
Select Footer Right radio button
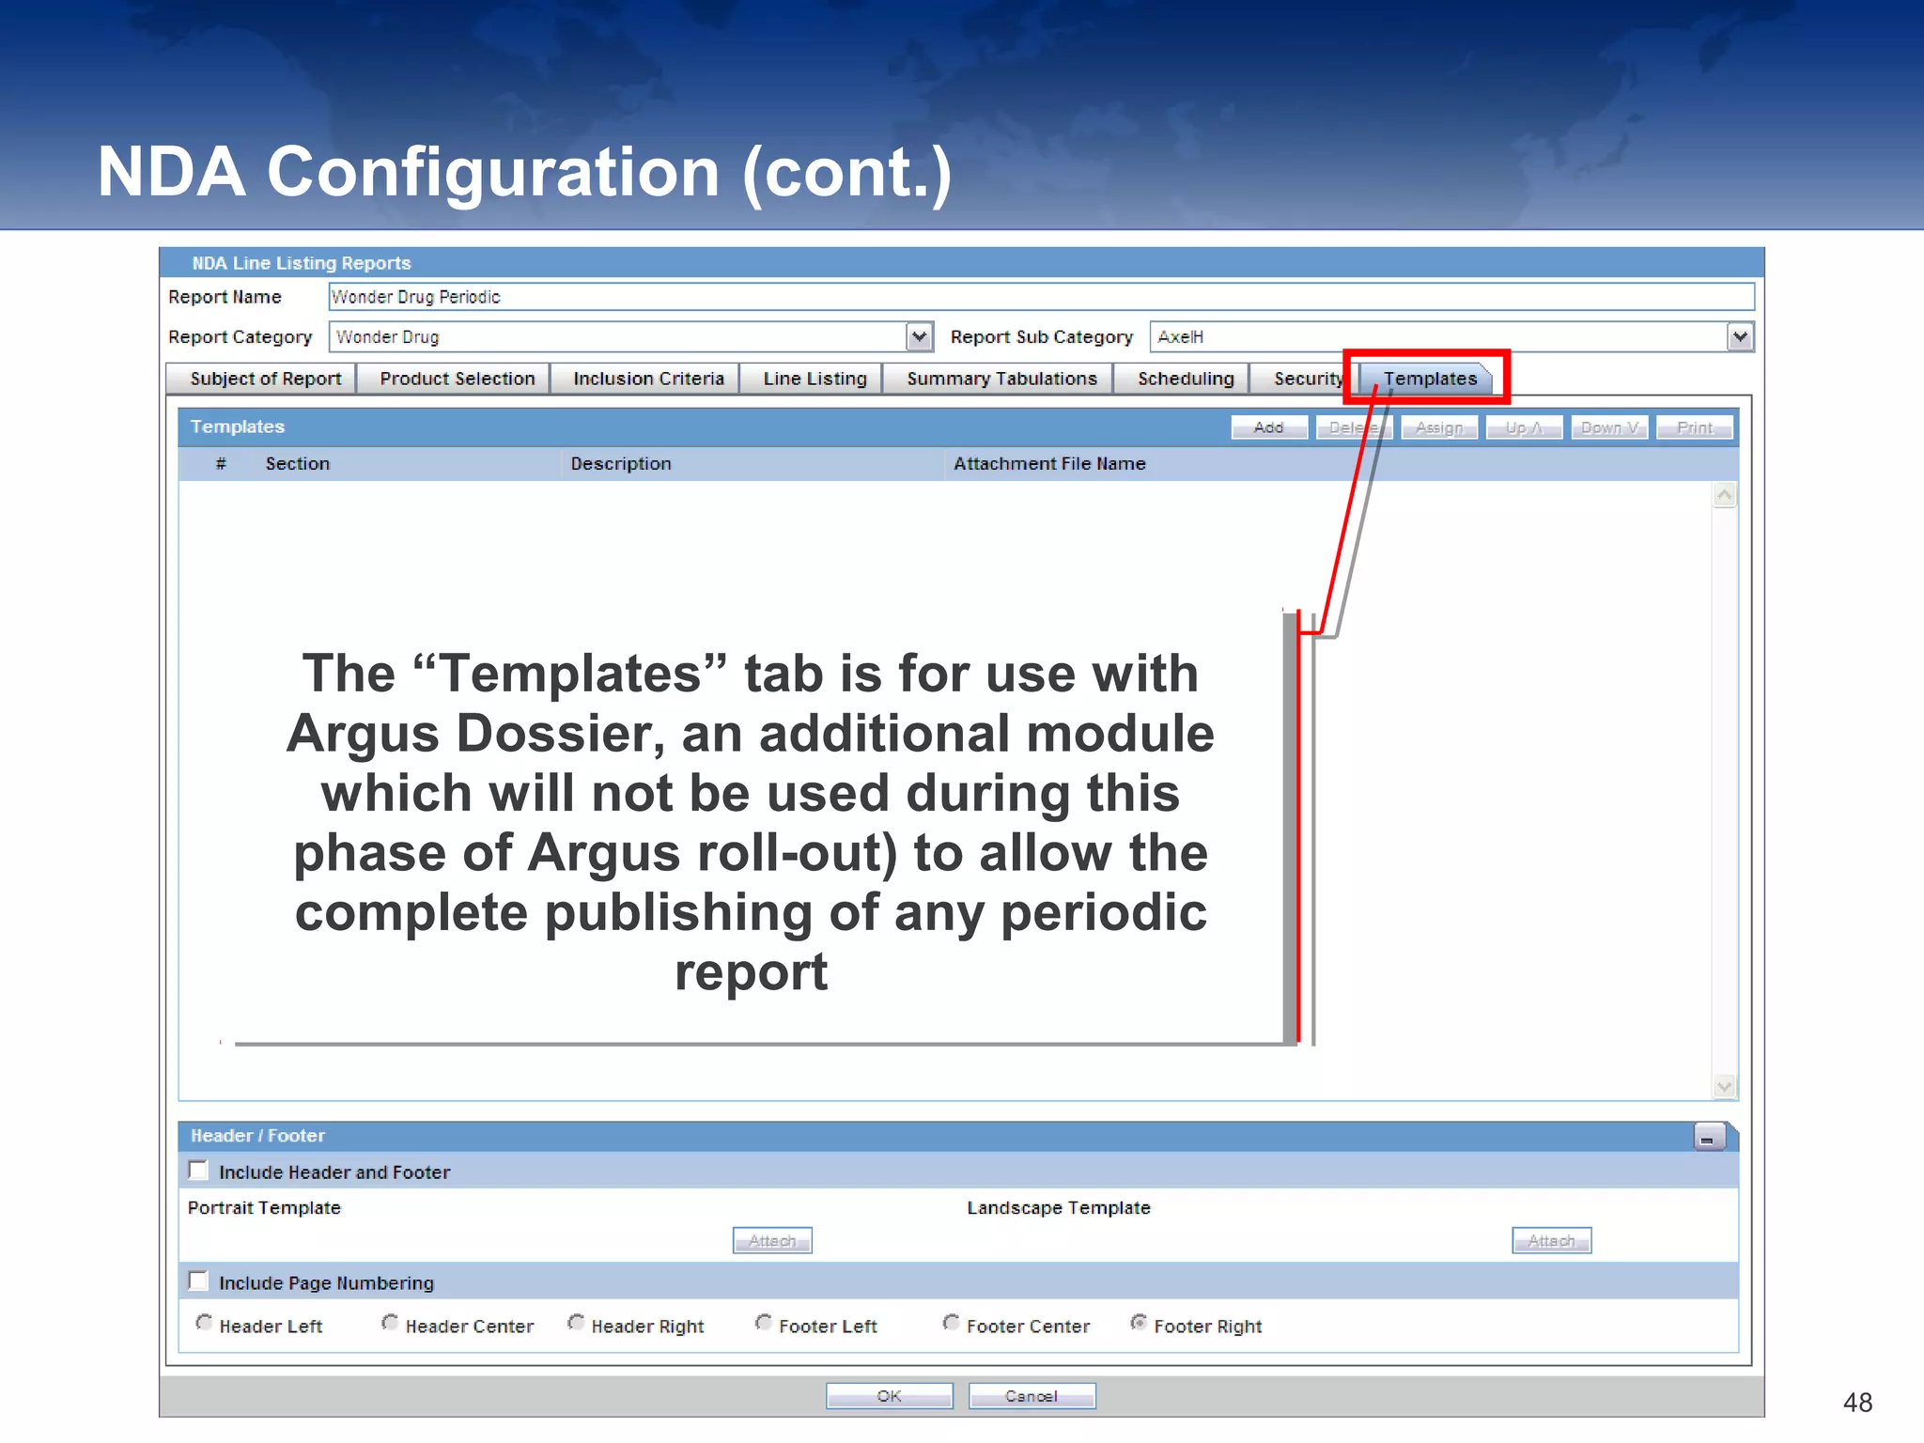(x=1139, y=1323)
